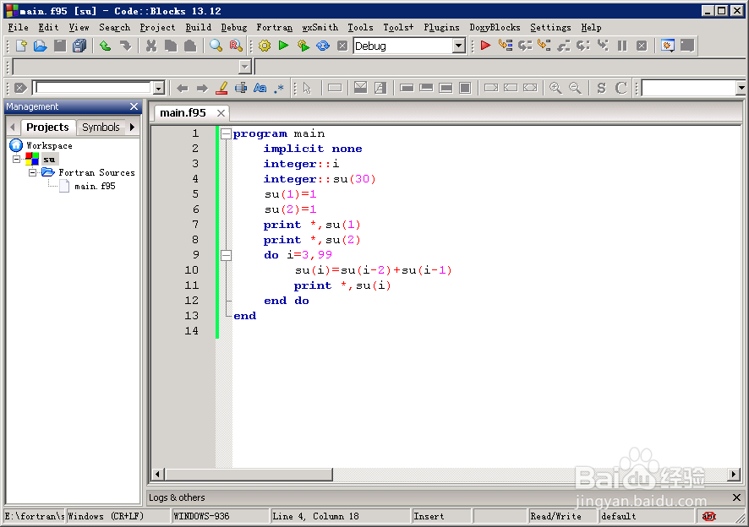Image resolution: width=749 pixels, height=527 pixels.
Task: Select the Projects tab
Action: pyautogui.click(x=47, y=127)
